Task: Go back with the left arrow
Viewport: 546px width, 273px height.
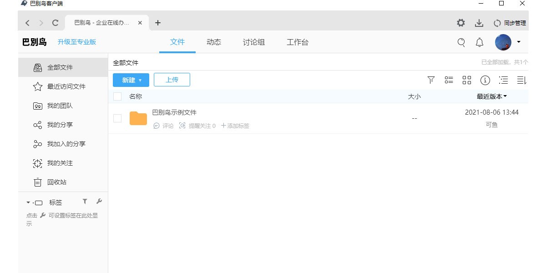Action: click(x=28, y=23)
